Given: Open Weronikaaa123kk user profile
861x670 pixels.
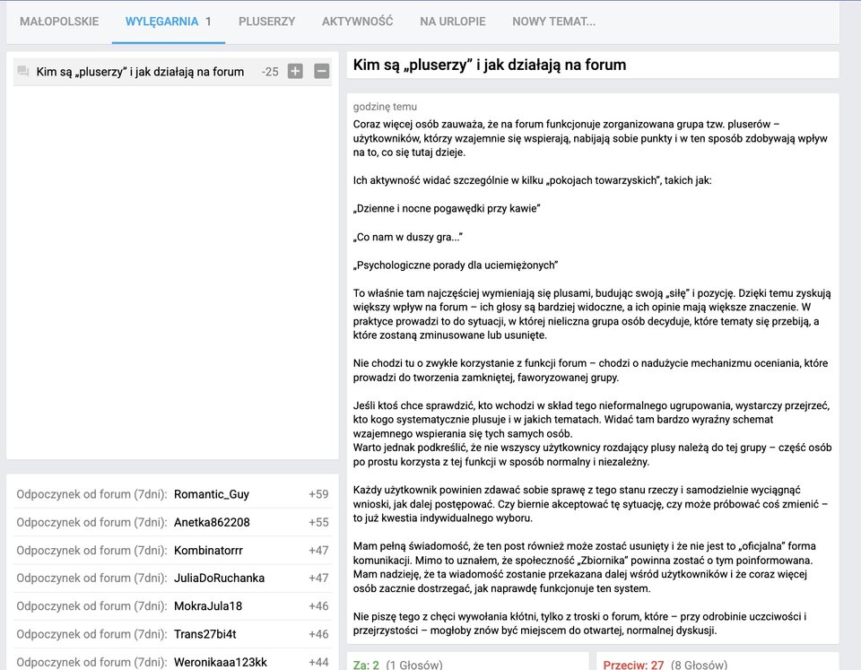Looking at the screenshot, I should [x=221, y=662].
